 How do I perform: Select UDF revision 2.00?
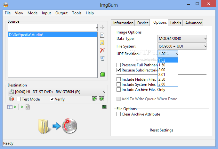pos(168,70)
